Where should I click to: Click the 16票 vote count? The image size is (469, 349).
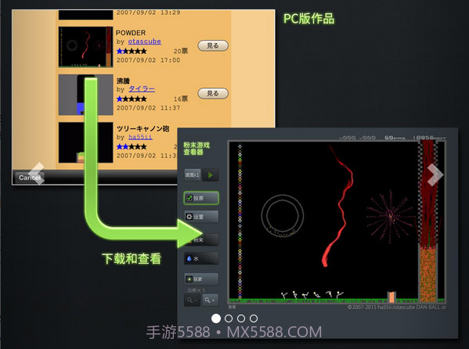click(181, 99)
